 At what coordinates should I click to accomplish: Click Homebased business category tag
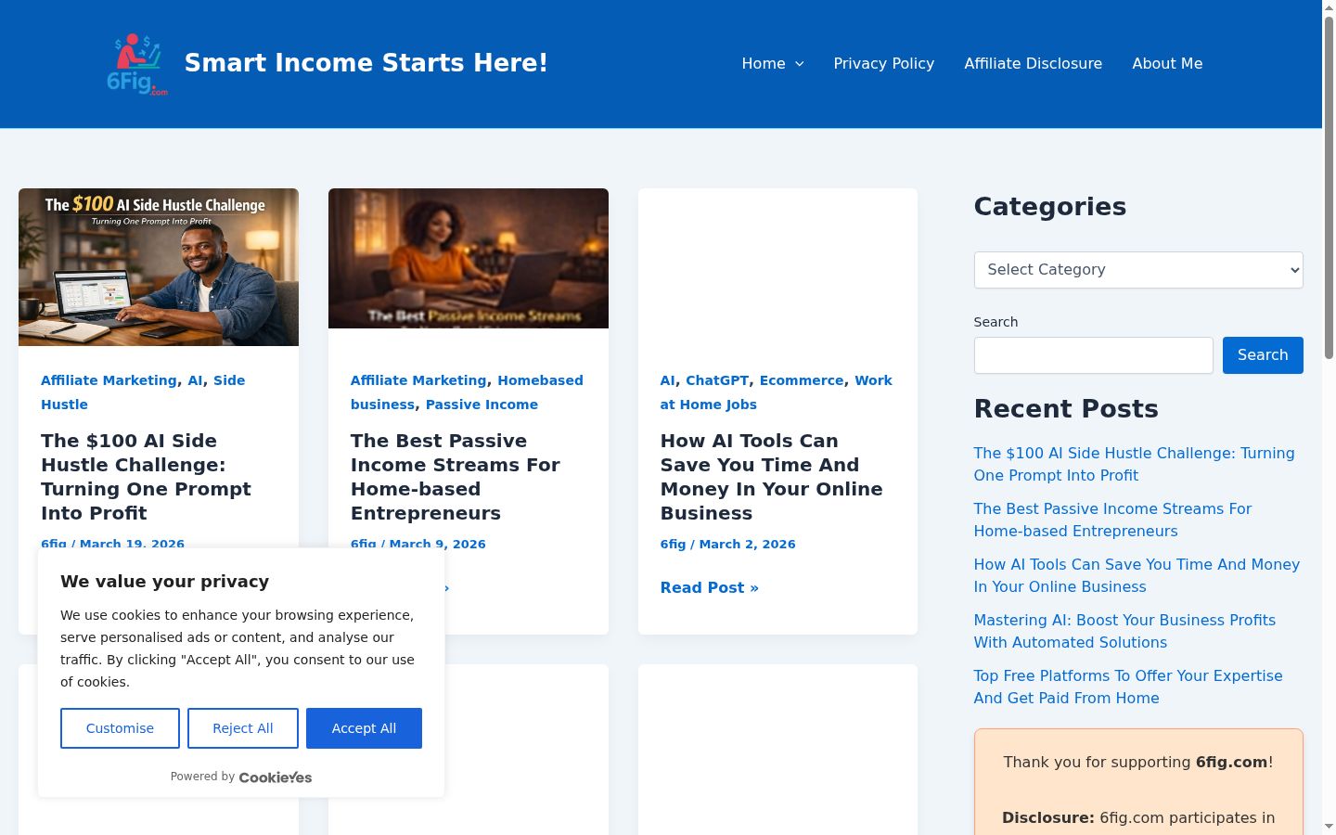pyautogui.click(x=467, y=392)
